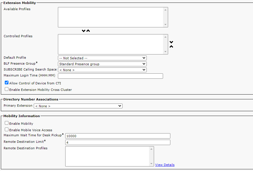
Task: Click the up arrow beside Controlled Profiles
Action: (171, 47)
